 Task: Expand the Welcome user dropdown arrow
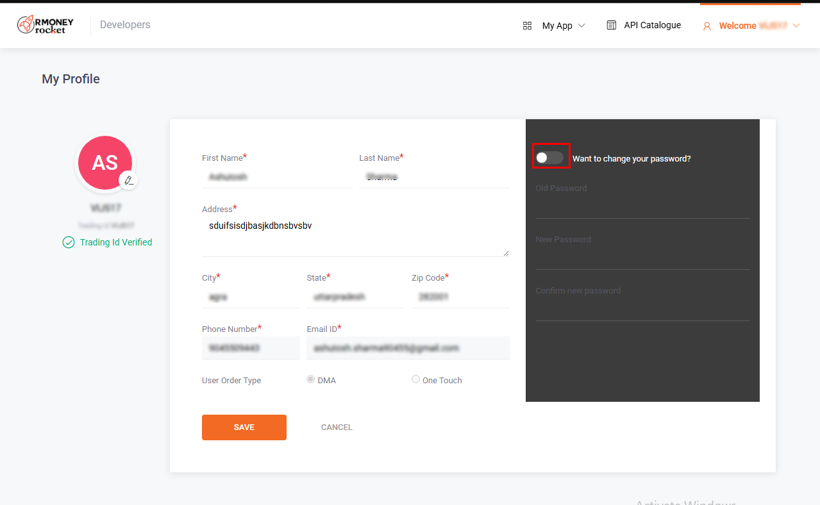pyautogui.click(x=796, y=26)
